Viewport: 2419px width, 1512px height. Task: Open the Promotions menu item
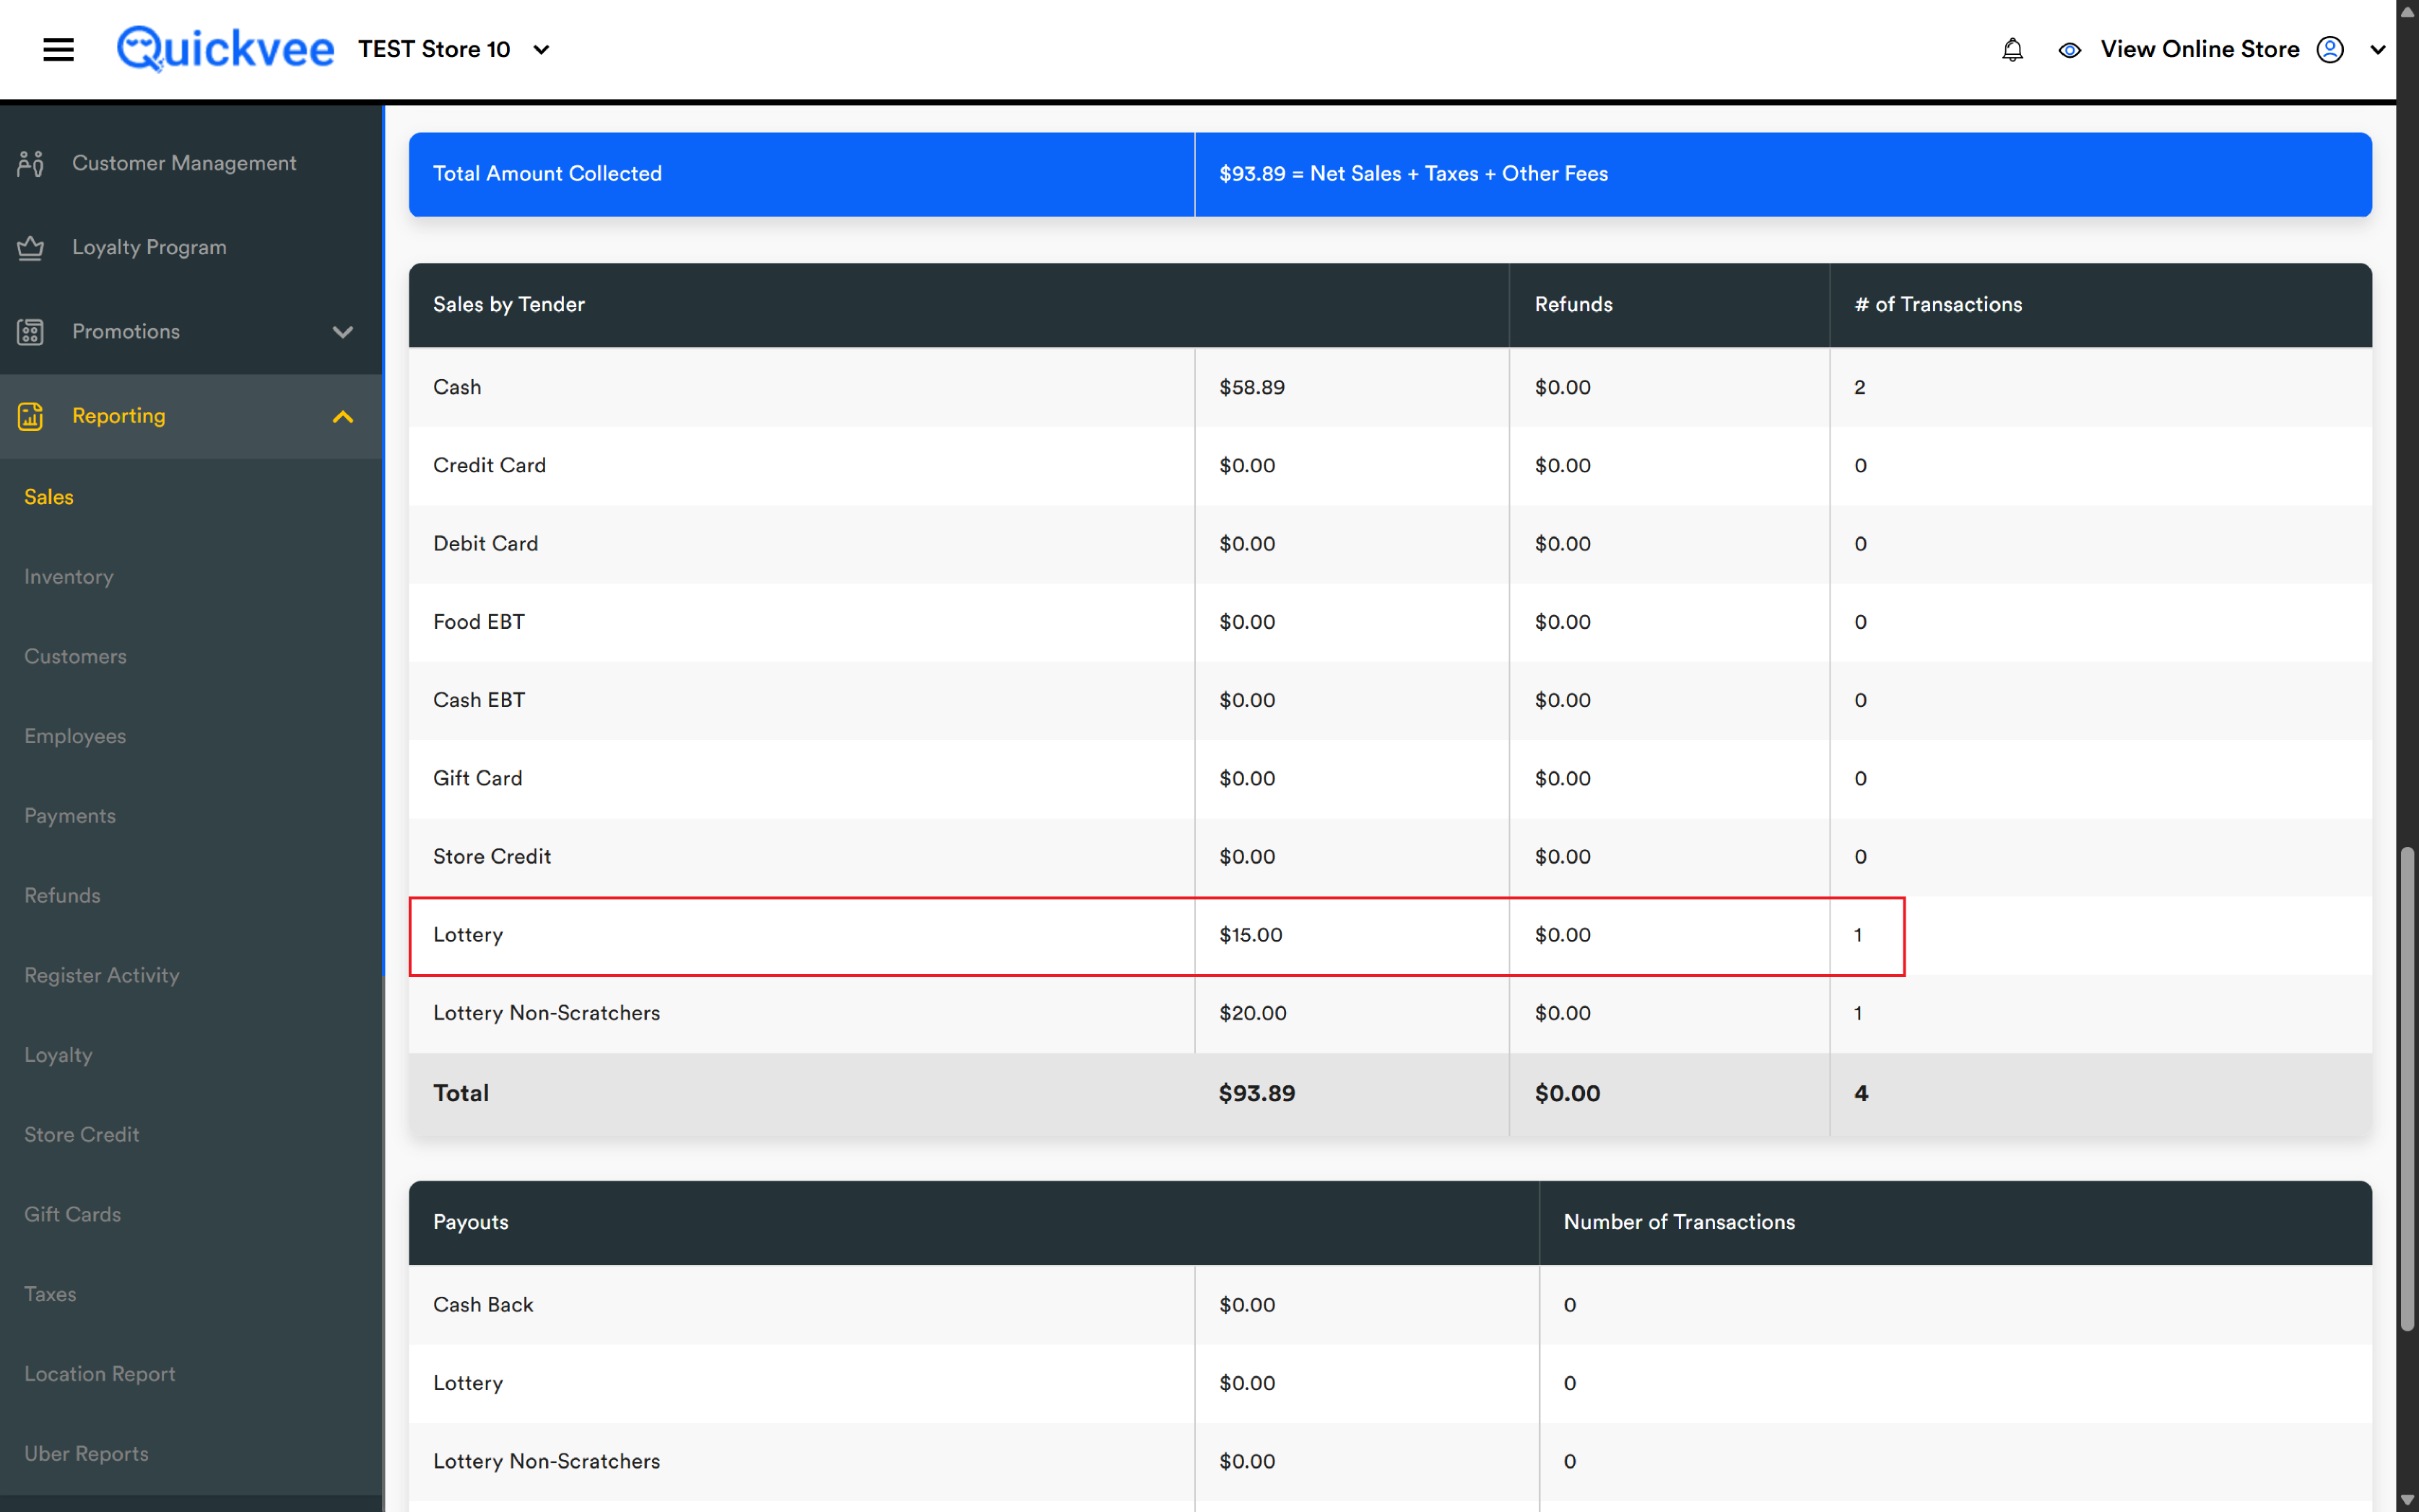point(126,331)
